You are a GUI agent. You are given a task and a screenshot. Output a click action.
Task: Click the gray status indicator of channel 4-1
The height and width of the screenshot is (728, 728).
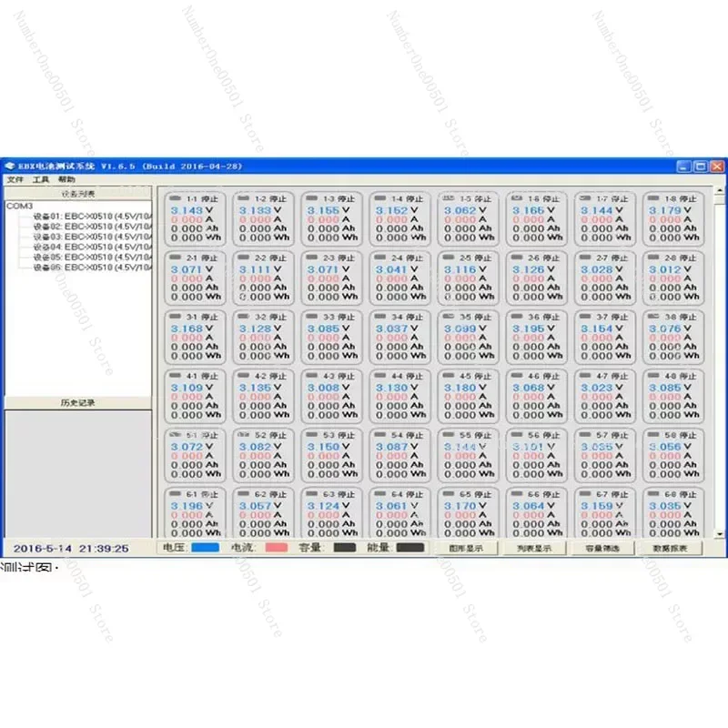pyautogui.click(x=175, y=375)
